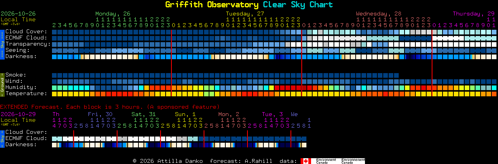Click the Sun, 1 extended forecast day
This screenshot has width=498, height=164.
[x=185, y=114]
